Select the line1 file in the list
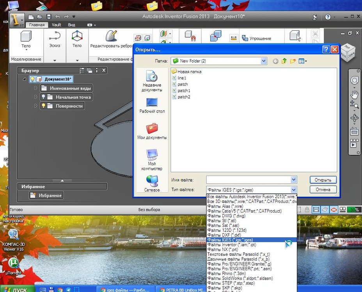The image size is (362, 292). pyautogui.click(x=179, y=78)
